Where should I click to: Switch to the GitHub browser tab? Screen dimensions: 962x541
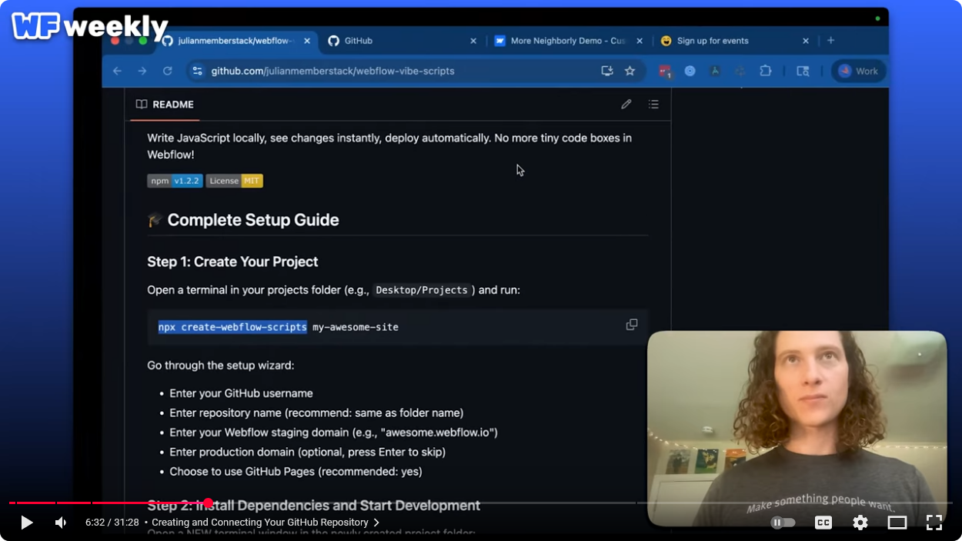(401, 41)
